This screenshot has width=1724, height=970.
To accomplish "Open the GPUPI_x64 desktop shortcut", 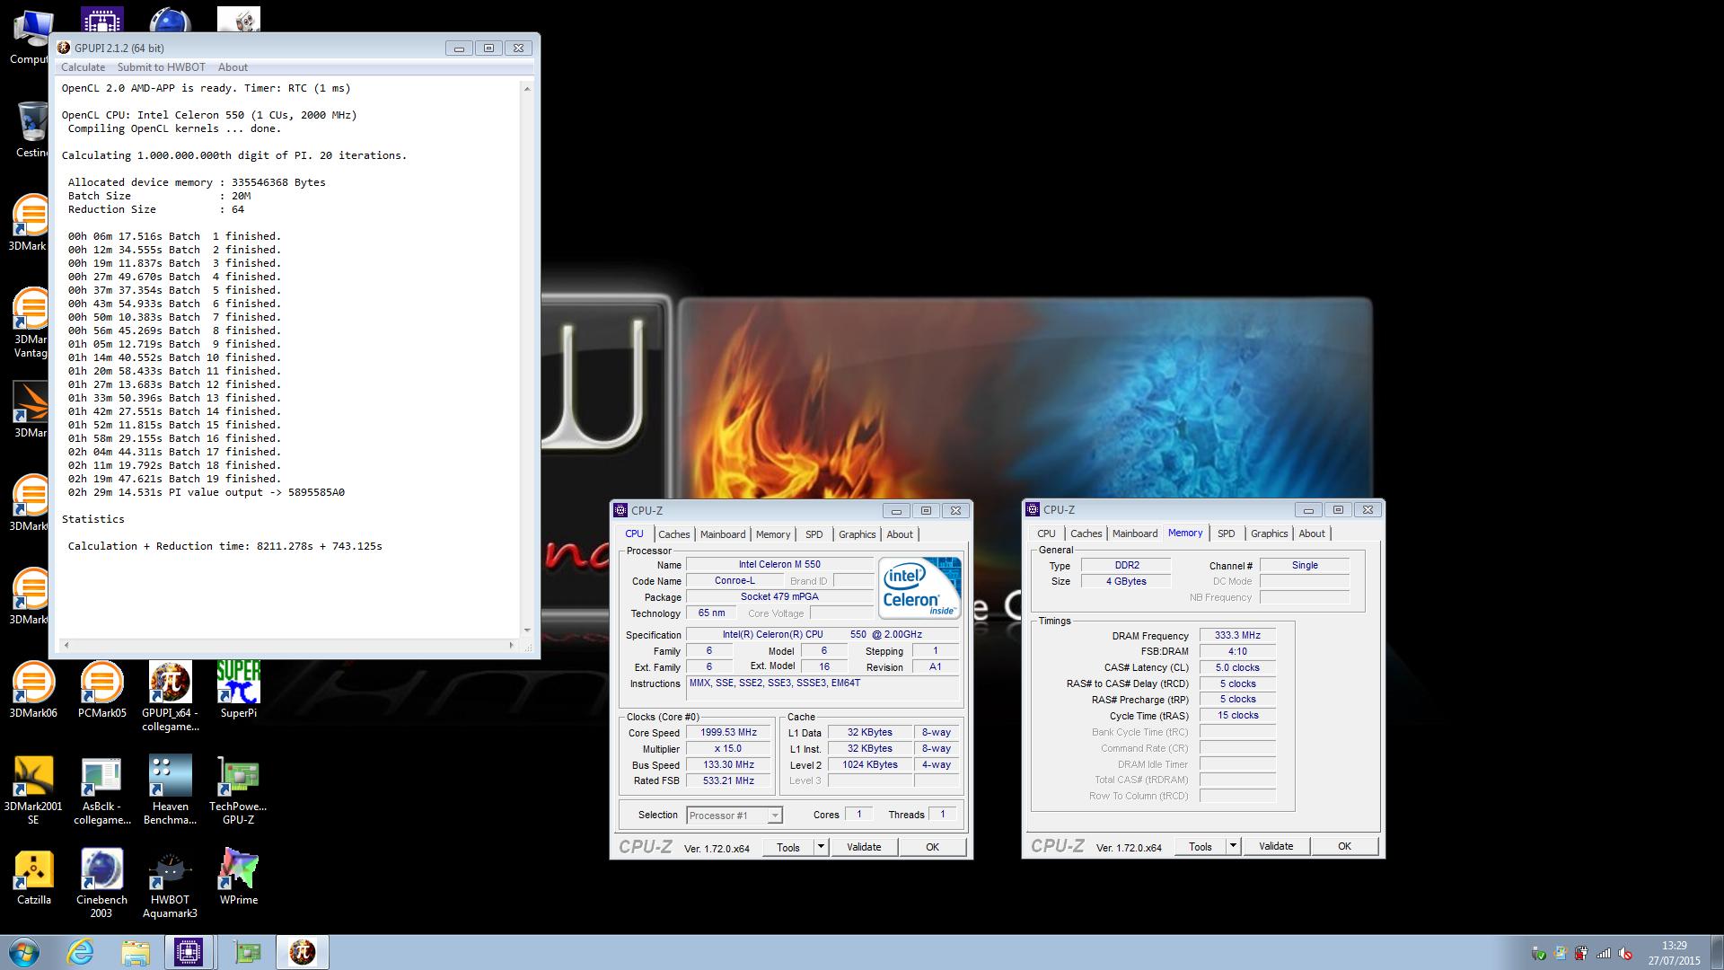I will [x=170, y=696].
